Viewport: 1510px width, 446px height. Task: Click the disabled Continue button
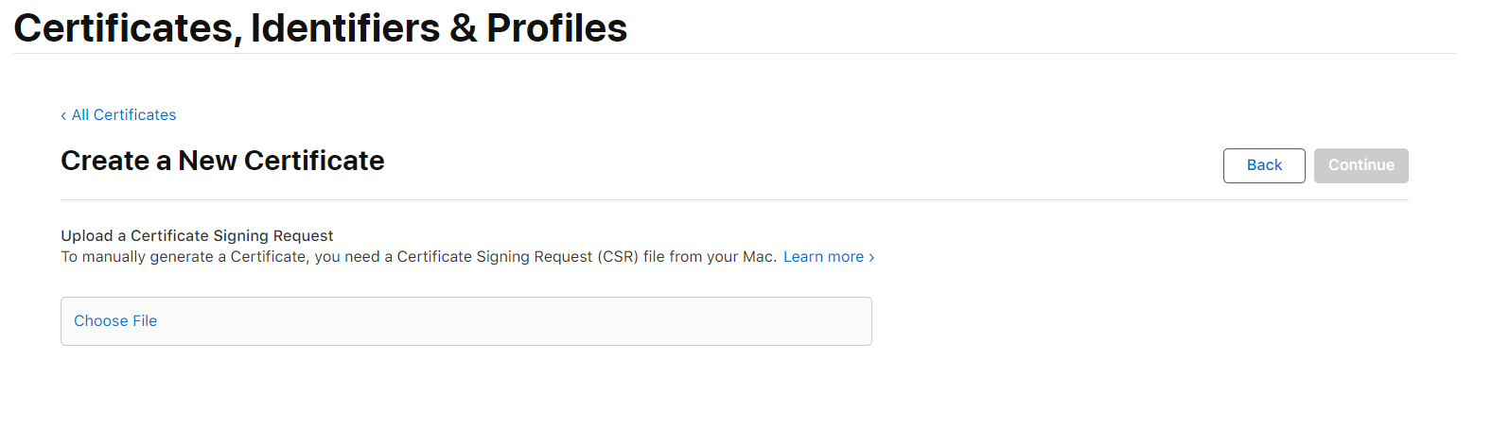click(x=1361, y=165)
